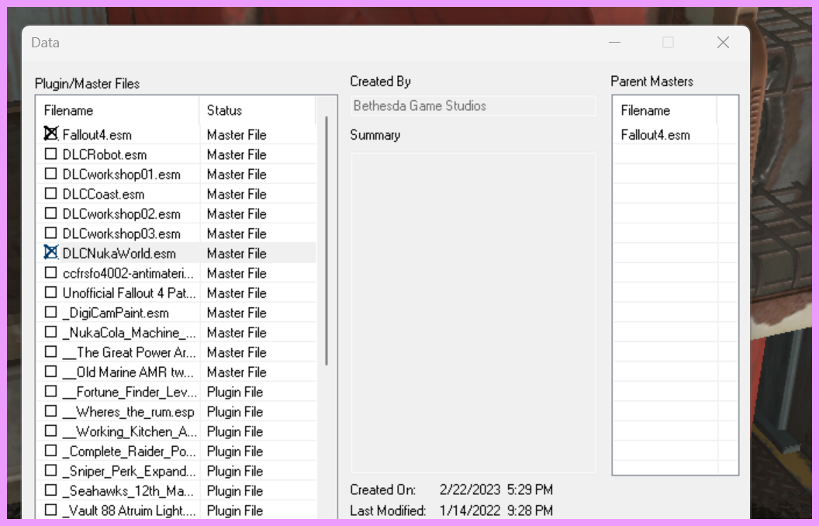Click Plugin File status of __Wheres_the_rum.esp
819x526 pixels.
[x=234, y=412]
